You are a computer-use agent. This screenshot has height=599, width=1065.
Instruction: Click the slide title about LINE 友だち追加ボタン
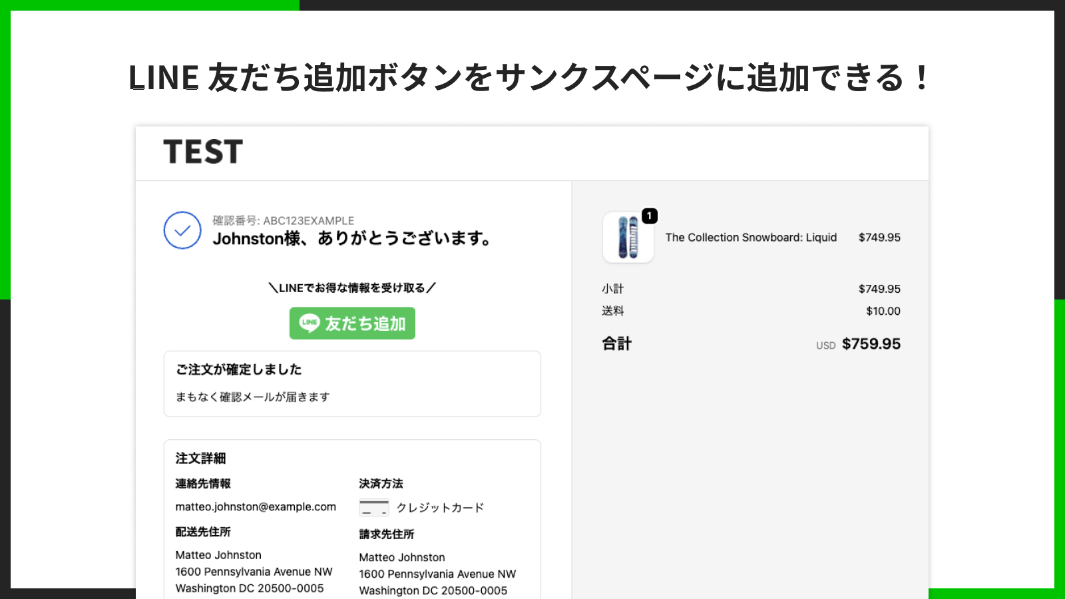(528, 78)
